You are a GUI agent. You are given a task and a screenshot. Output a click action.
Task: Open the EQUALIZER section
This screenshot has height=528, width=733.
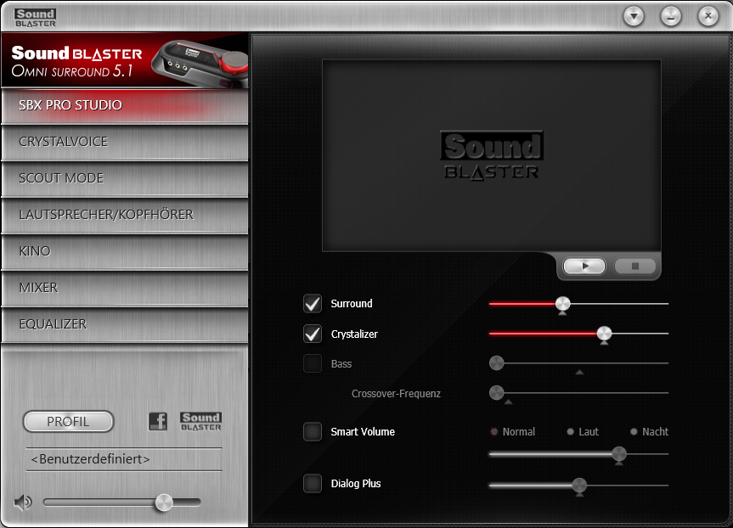(x=125, y=324)
